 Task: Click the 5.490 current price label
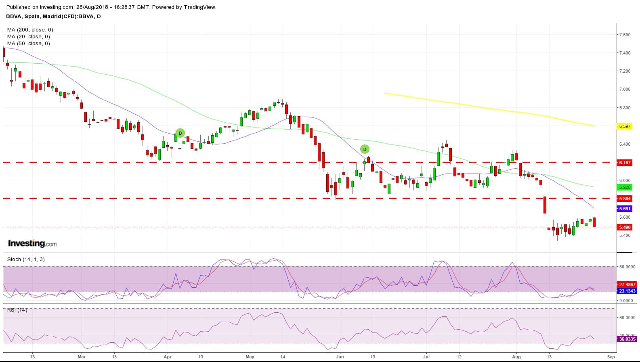[x=624, y=227]
